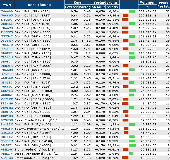The height and width of the screenshot is (160, 170).
Task: Click red change bar in ABN3GS row
Action: point(125,158)
